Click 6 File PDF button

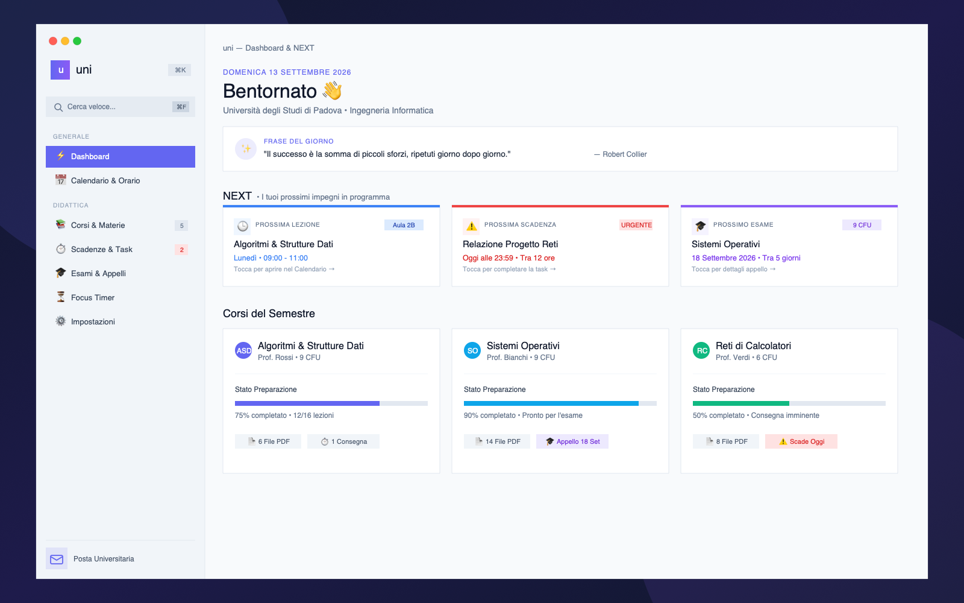click(268, 441)
